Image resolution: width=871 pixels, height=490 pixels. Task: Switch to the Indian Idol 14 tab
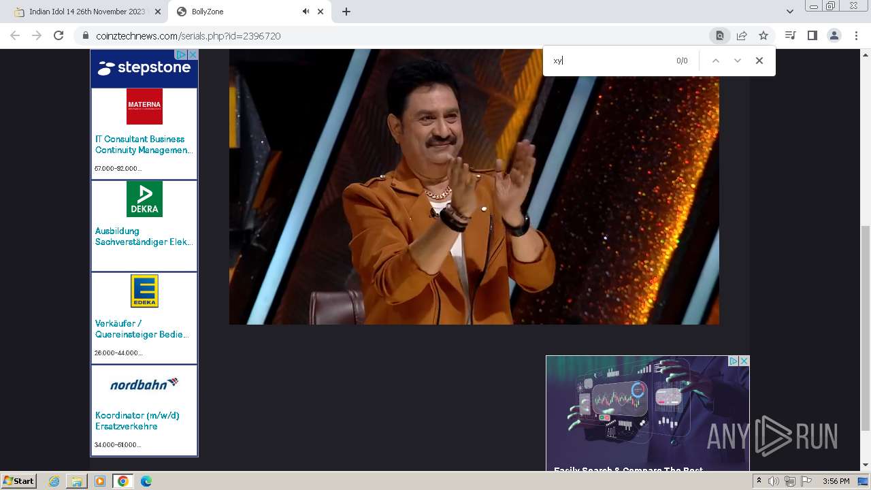pos(86,12)
